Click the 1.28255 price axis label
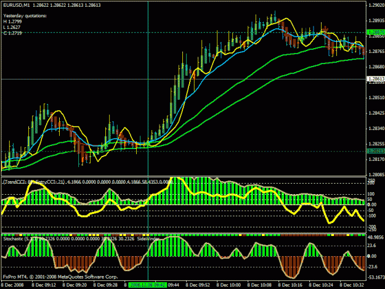The image size is (385, 289). 376,144
